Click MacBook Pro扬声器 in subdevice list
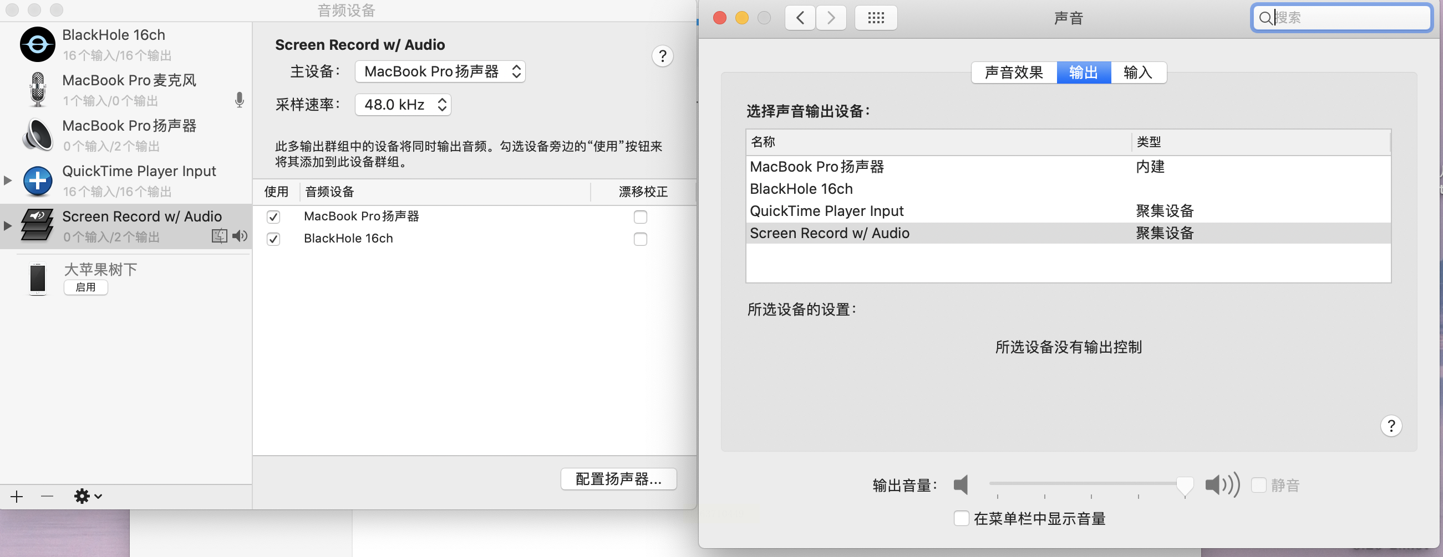This screenshot has width=1443, height=557. pos(362,216)
